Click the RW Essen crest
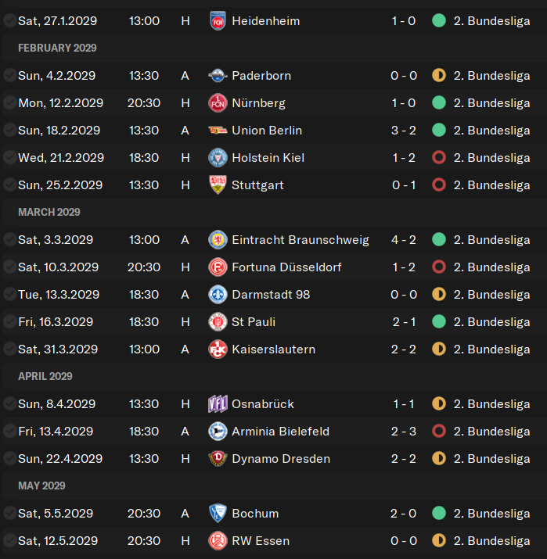Image resolution: width=547 pixels, height=559 pixels. (218, 541)
